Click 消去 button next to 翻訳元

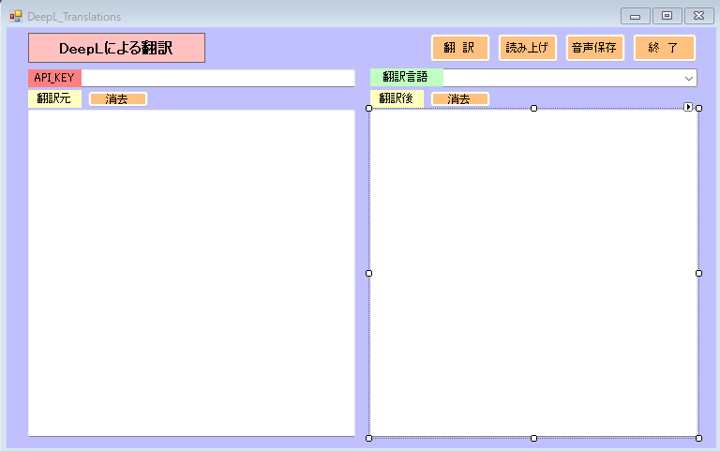(117, 99)
